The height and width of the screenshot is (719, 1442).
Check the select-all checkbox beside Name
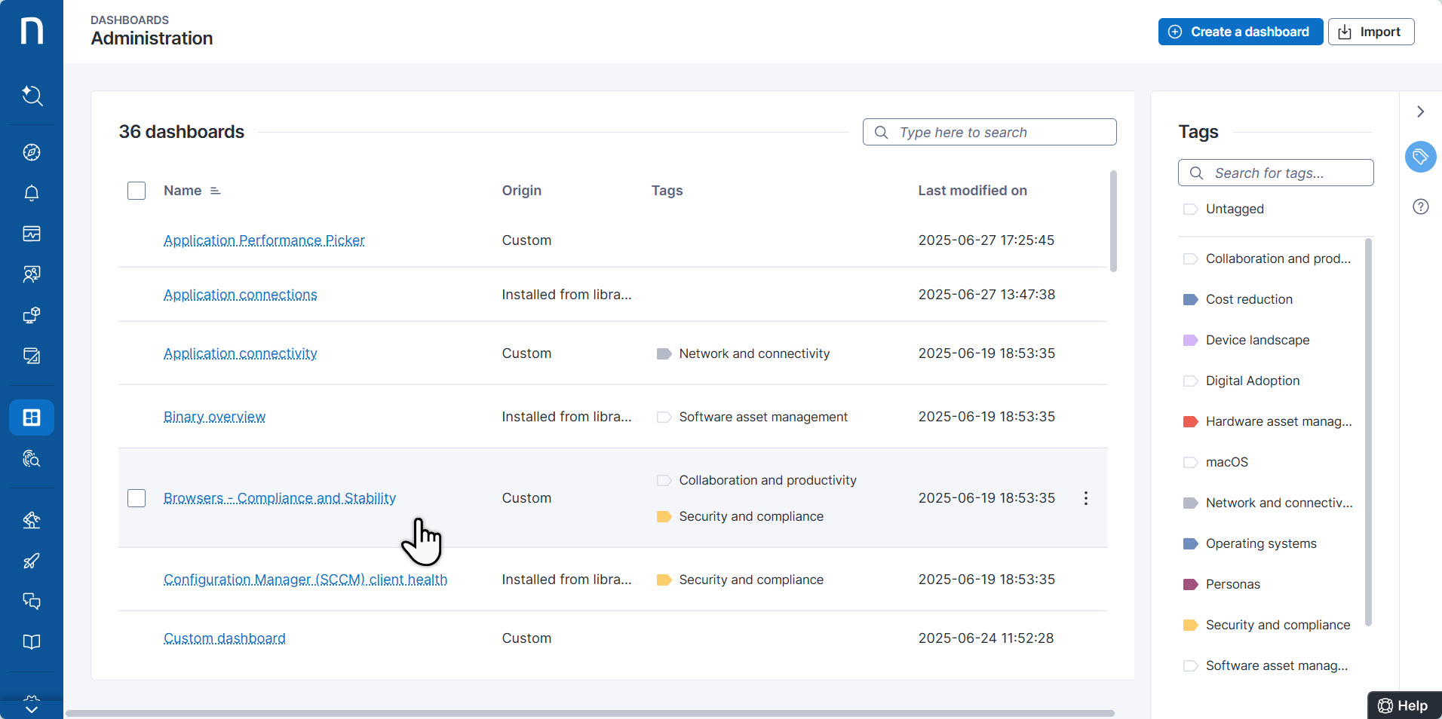coord(137,191)
